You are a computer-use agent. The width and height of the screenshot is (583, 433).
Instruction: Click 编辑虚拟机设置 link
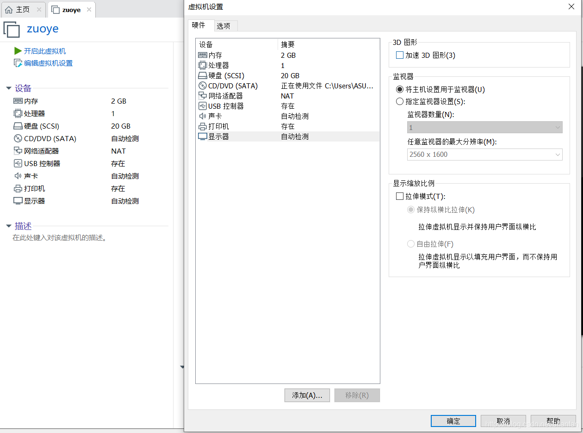48,63
